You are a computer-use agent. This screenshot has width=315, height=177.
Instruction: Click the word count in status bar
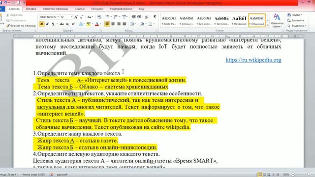pos(33,175)
